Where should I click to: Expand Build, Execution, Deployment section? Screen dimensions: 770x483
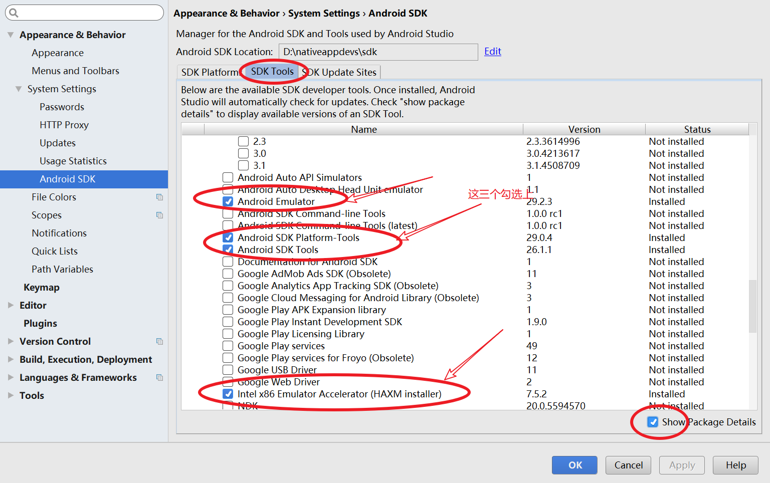(11, 359)
